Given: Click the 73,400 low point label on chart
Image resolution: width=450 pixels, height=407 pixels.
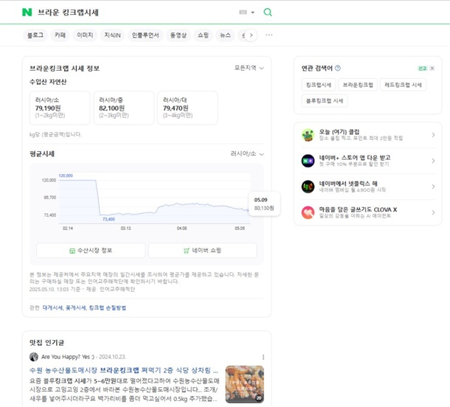Looking at the screenshot, I should pyautogui.click(x=108, y=219).
